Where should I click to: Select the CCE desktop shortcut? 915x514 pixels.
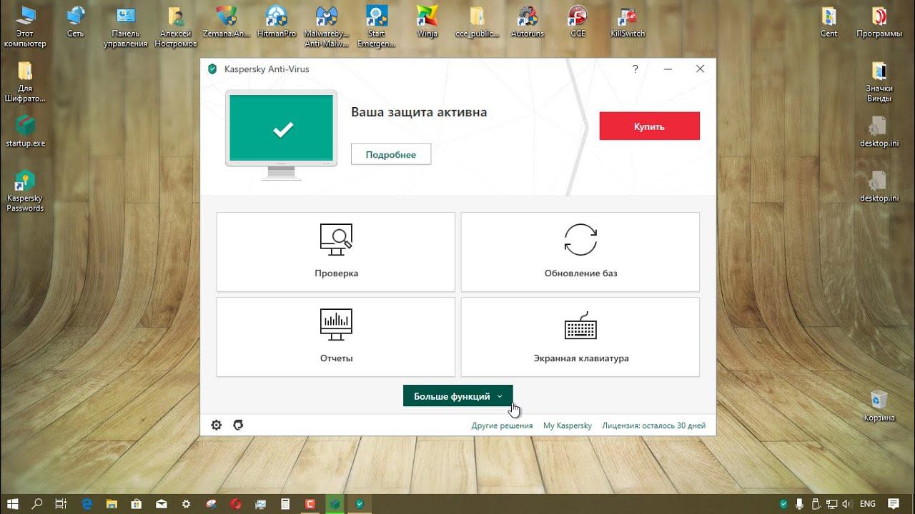click(x=578, y=22)
